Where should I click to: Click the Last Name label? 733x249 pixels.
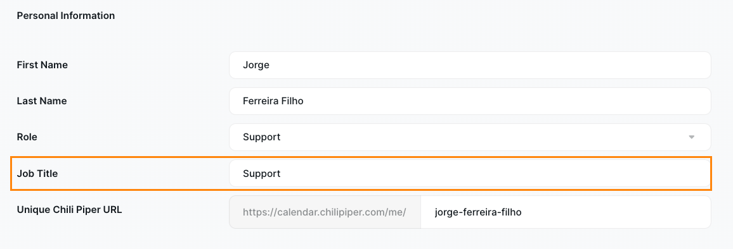(x=42, y=100)
